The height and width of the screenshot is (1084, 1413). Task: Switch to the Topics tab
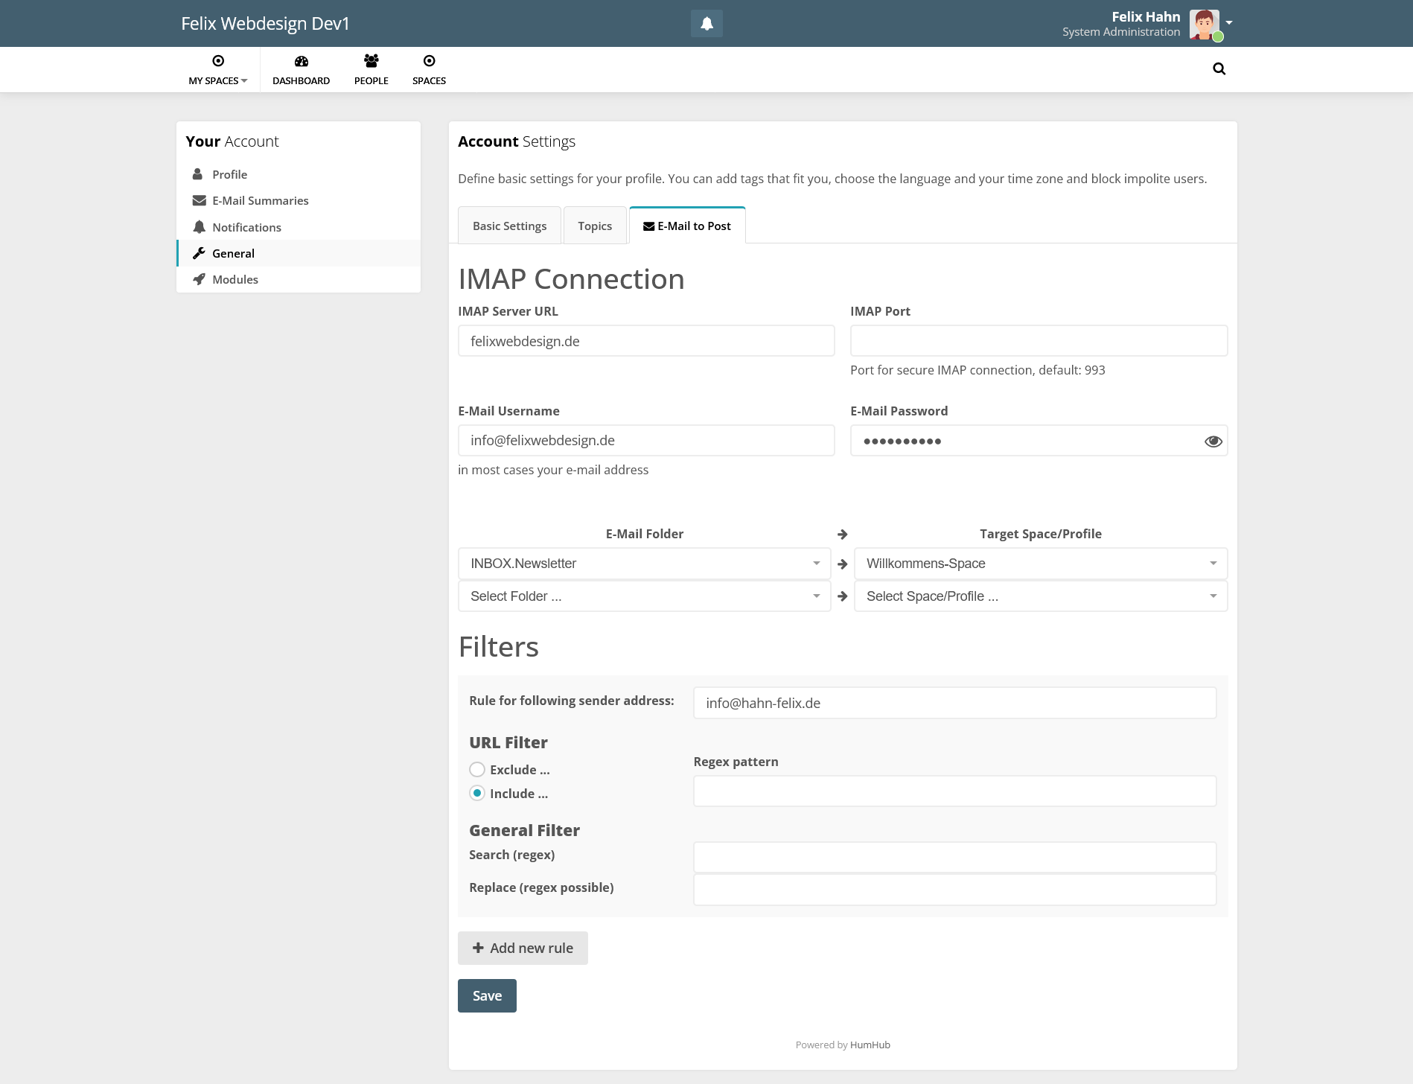point(594,226)
